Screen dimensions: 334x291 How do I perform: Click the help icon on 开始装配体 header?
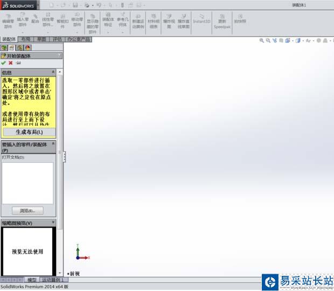59,56
